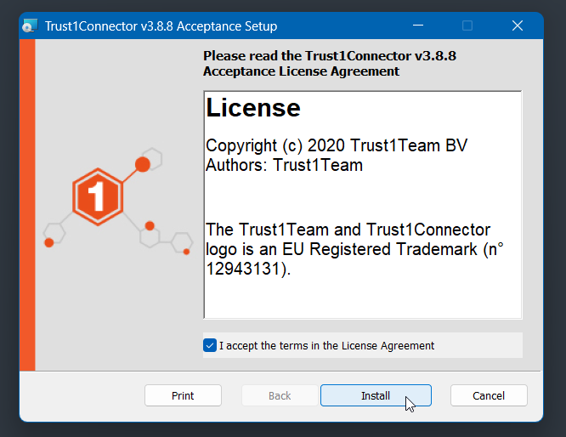Click the rightmost small orange dot in the graphic

coord(187,251)
